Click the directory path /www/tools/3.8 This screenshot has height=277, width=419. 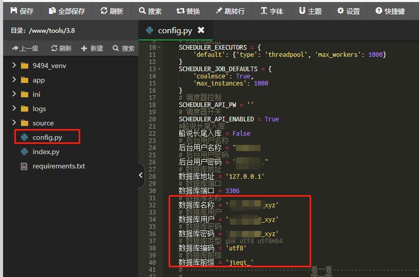[x=52, y=31]
